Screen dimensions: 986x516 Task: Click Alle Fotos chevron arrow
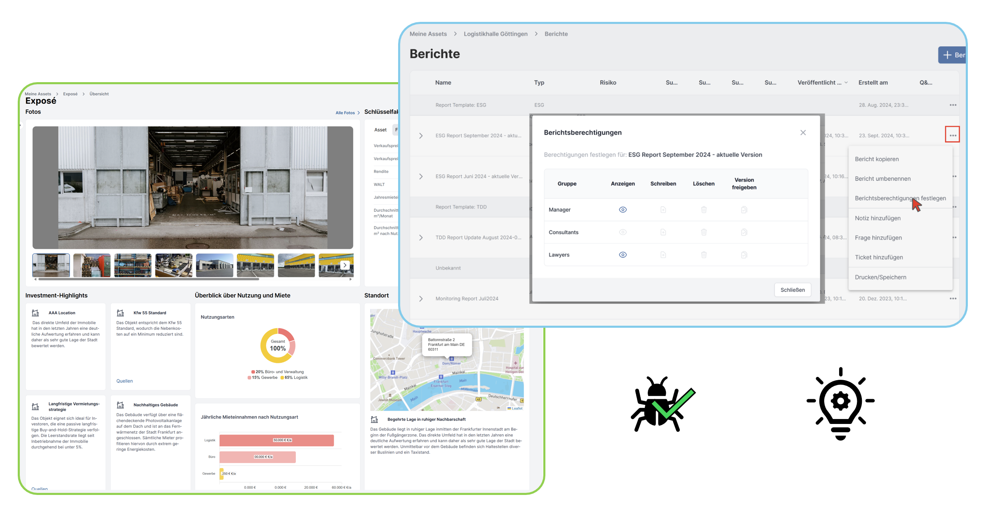coord(359,113)
